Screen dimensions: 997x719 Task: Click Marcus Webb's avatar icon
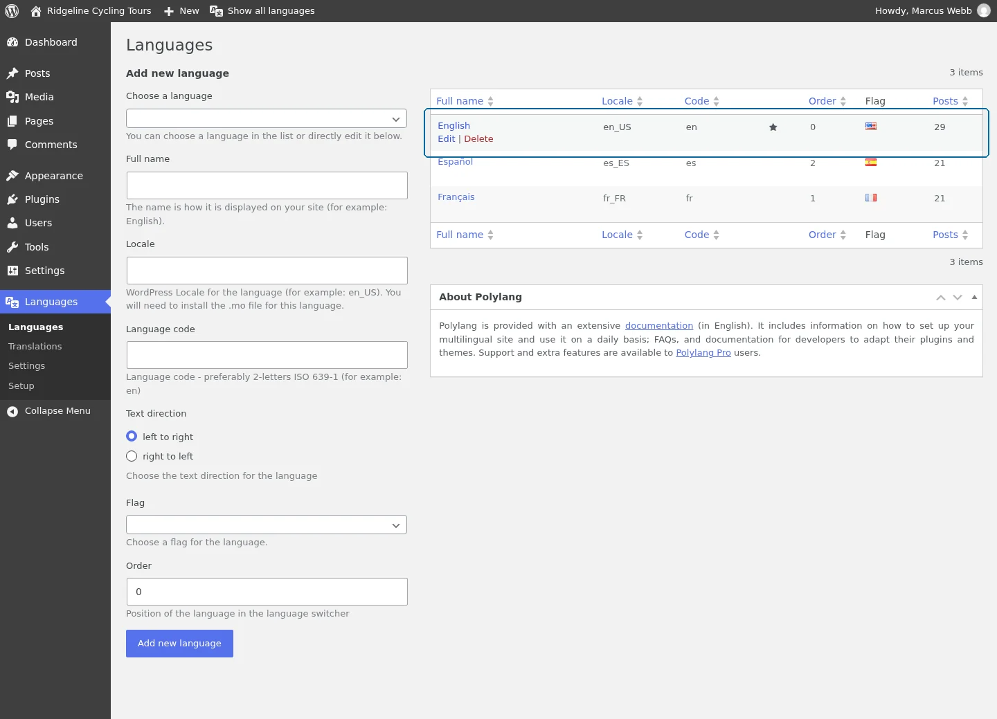coord(984,11)
